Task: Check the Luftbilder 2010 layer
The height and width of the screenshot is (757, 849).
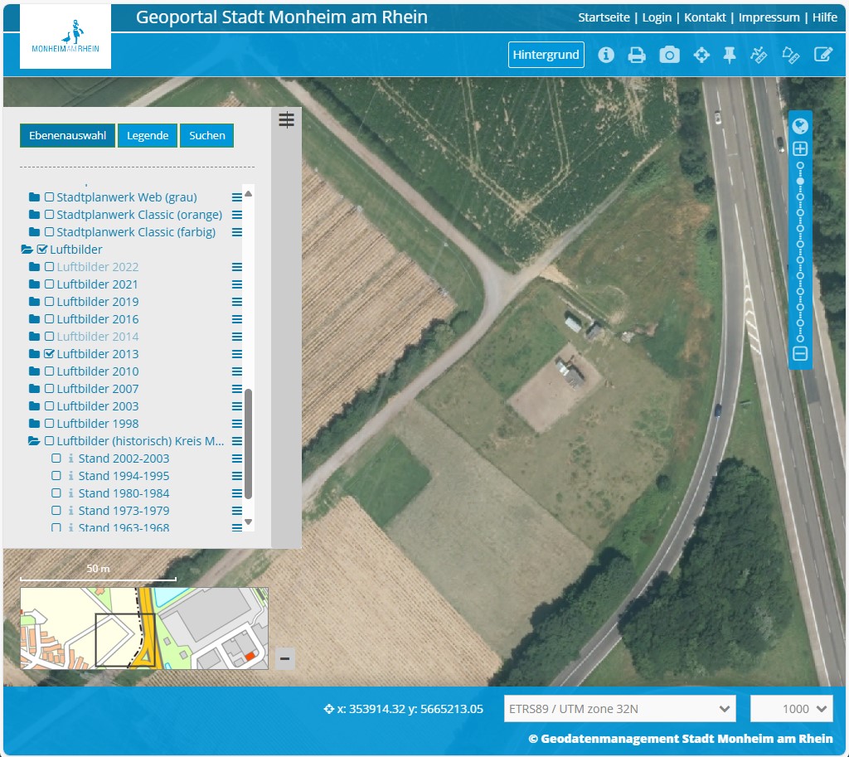Action: click(49, 371)
